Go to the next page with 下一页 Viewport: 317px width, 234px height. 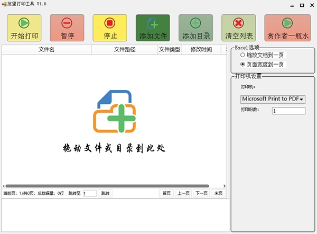pyautogui.click(x=201, y=193)
